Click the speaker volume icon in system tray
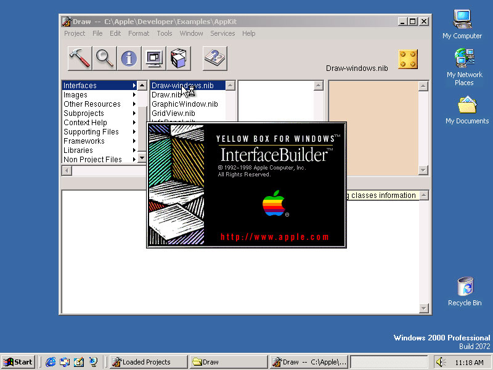Viewport: 493px width, 370px height. (441, 362)
